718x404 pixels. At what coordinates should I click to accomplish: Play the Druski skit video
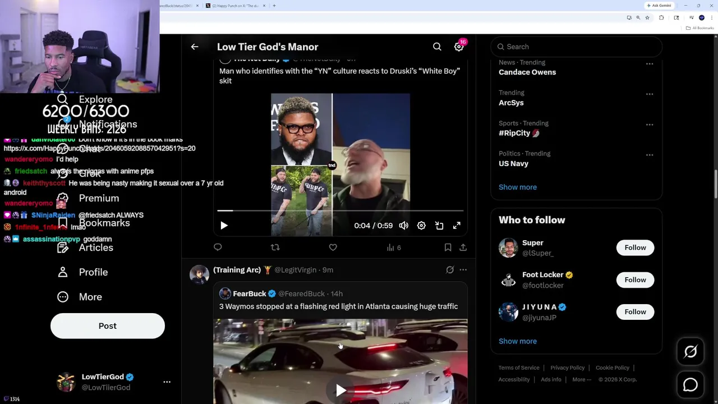coord(224,226)
